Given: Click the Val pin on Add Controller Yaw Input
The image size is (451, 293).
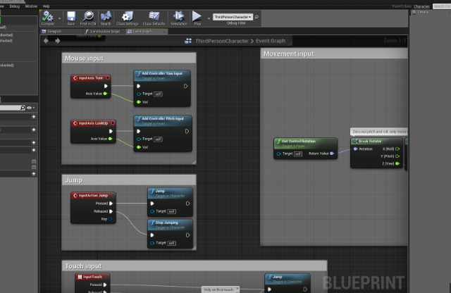Looking at the screenshot, I should click(x=139, y=102).
